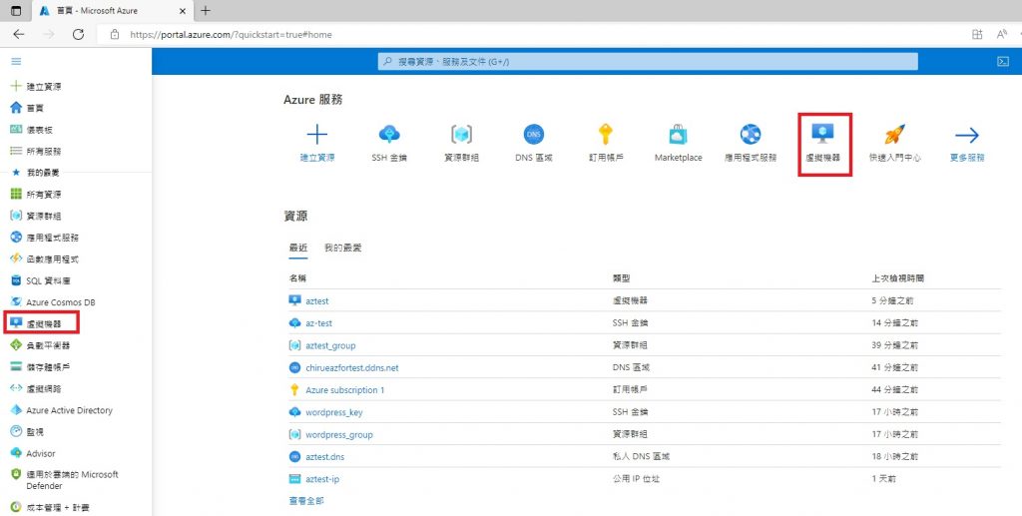Open Azure Cosmos DB in sidebar
1022x516 pixels.
point(61,302)
